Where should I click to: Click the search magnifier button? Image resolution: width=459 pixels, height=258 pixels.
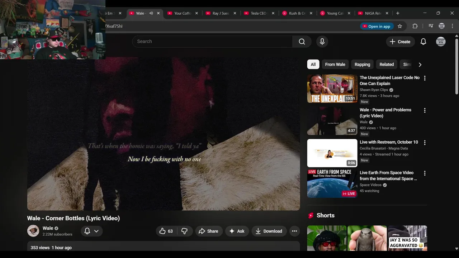click(x=302, y=42)
